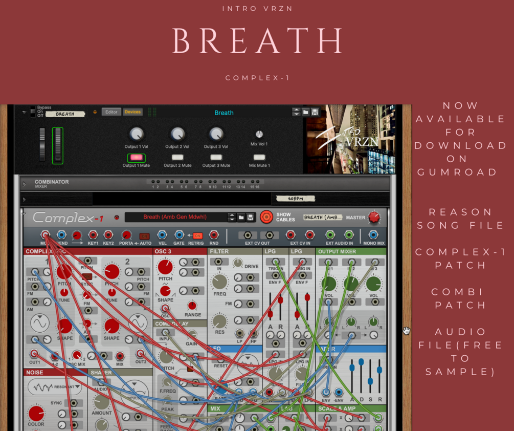This screenshot has width=514, height=431.
Task: Click the Filter LP output jack
Action: [x=240, y=333]
